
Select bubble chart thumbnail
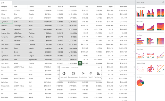click(150, 69)
